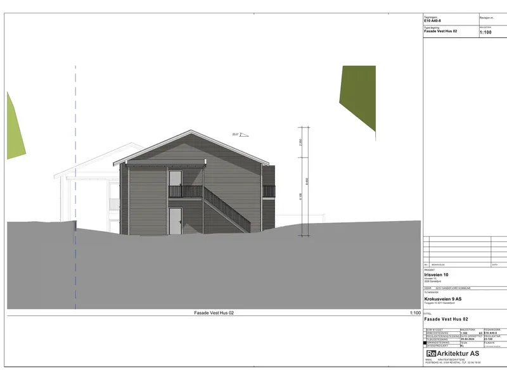Click the ground-floor door on the facade
The width and height of the screenshot is (507, 380).
pos(176,221)
